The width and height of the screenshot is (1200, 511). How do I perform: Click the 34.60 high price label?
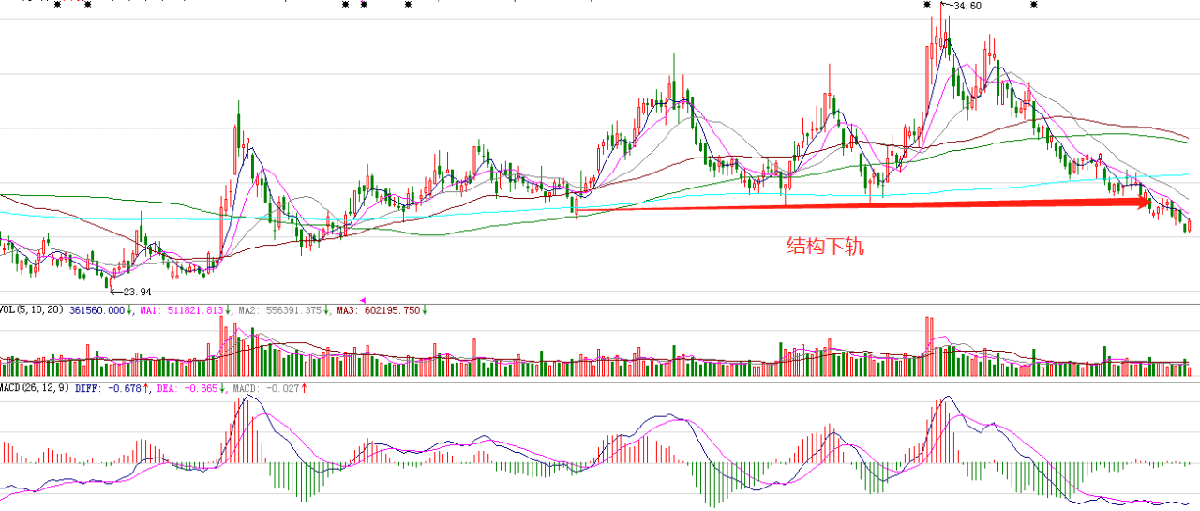pos(967,7)
